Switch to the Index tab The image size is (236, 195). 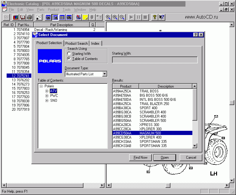[x=95, y=43]
